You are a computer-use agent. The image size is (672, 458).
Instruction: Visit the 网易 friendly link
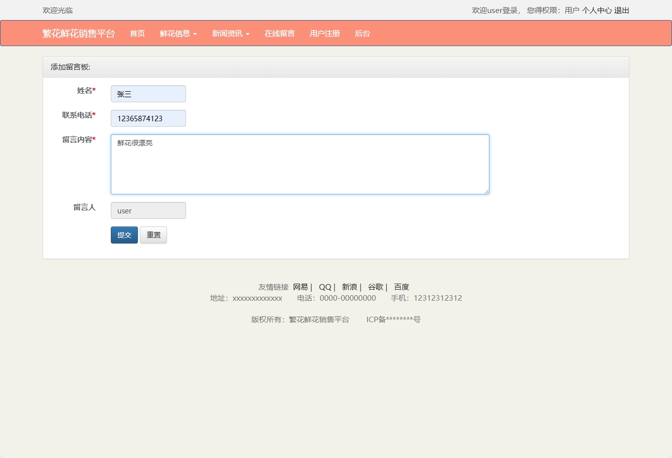click(300, 287)
